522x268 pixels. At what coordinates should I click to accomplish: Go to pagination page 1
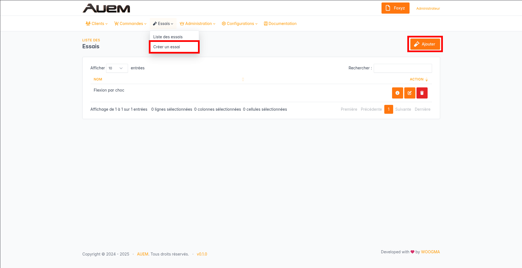click(x=388, y=109)
